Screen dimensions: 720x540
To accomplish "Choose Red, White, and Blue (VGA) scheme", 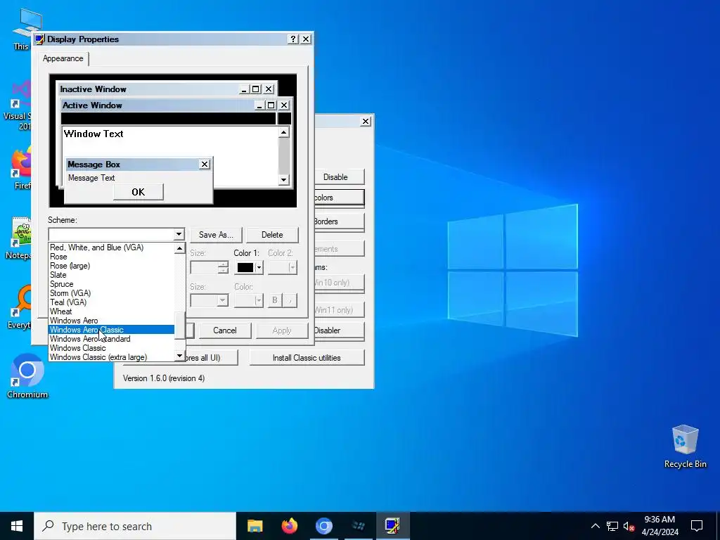I will [111, 247].
